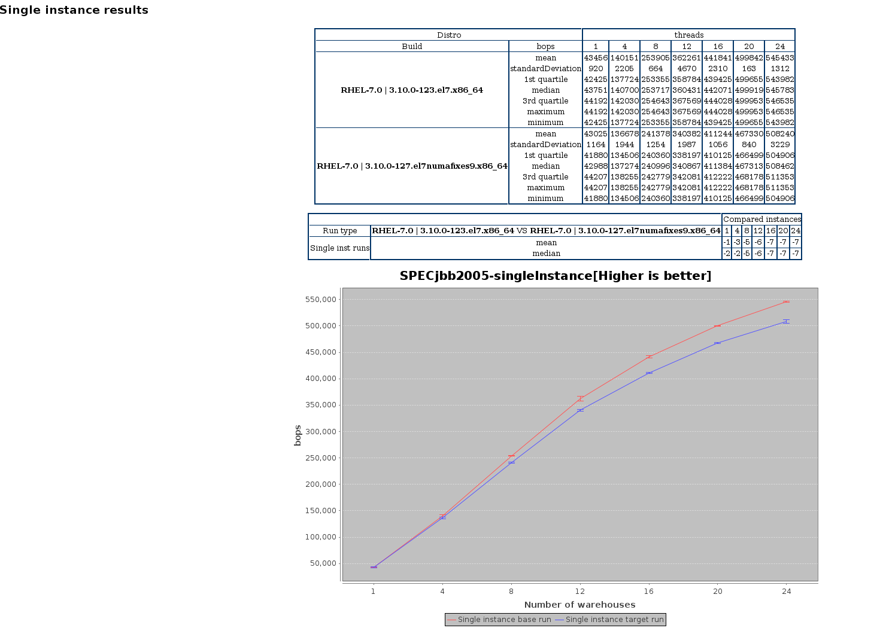Click the blue target run data point at 24 warehouses
Image resolution: width=883 pixels, height=631 pixels.
point(787,321)
